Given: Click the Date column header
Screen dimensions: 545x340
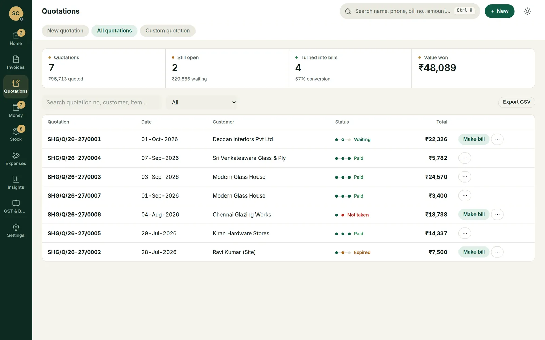Looking at the screenshot, I should 146,122.
